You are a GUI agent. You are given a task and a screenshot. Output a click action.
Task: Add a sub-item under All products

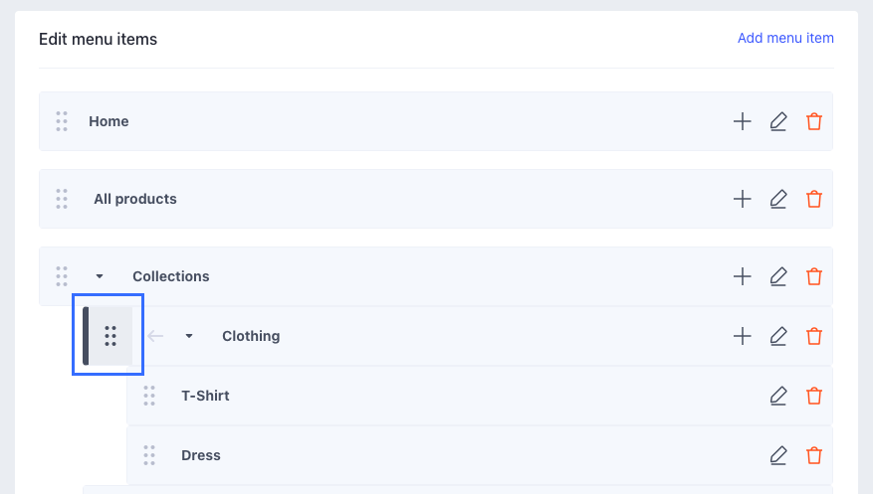coord(742,199)
